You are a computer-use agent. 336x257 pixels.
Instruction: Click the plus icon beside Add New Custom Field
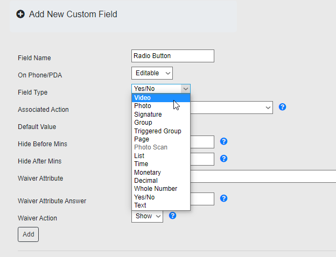pyautogui.click(x=20, y=14)
